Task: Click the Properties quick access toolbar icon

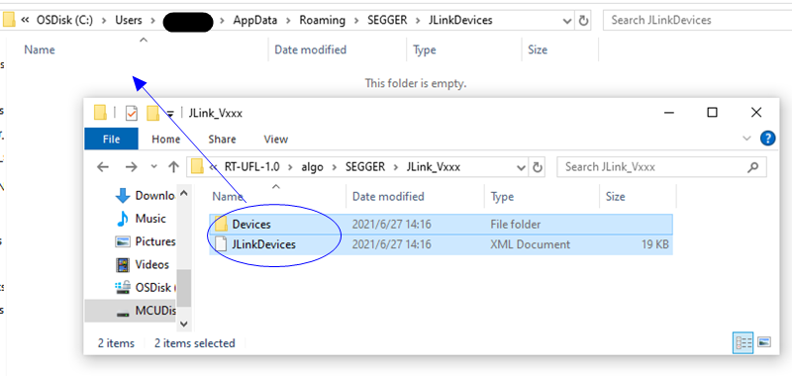Action: (x=132, y=113)
